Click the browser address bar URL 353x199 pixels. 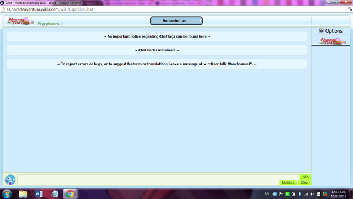[x=50, y=9]
